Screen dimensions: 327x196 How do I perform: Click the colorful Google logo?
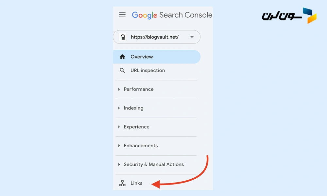pos(145,15)
